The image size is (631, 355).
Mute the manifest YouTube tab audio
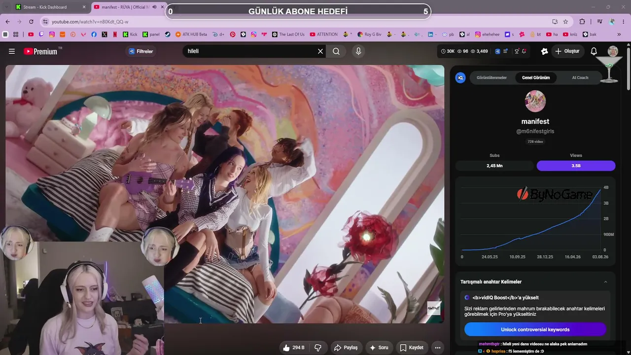coord(155,7)
